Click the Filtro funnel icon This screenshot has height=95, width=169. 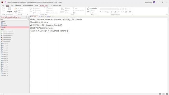pos(31,9)
